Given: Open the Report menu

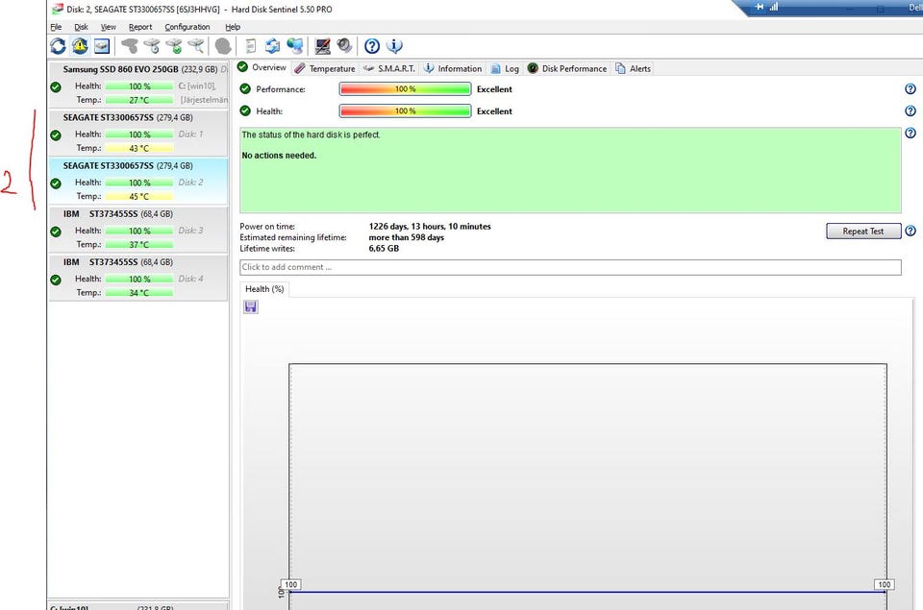Looking at the screenshot, I should tap(140, 27).
